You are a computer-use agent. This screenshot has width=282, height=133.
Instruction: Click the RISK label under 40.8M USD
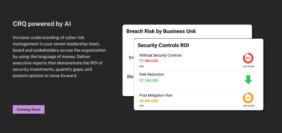coord(142,106)
